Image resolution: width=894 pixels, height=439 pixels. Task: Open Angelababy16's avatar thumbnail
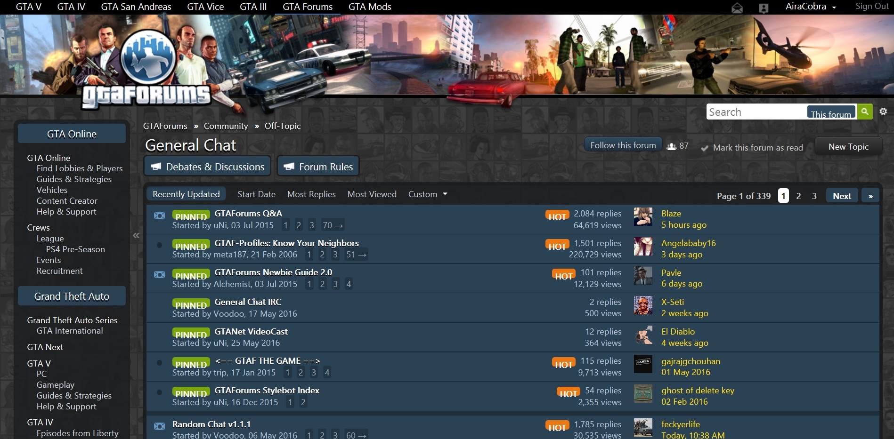click(643, 247)
